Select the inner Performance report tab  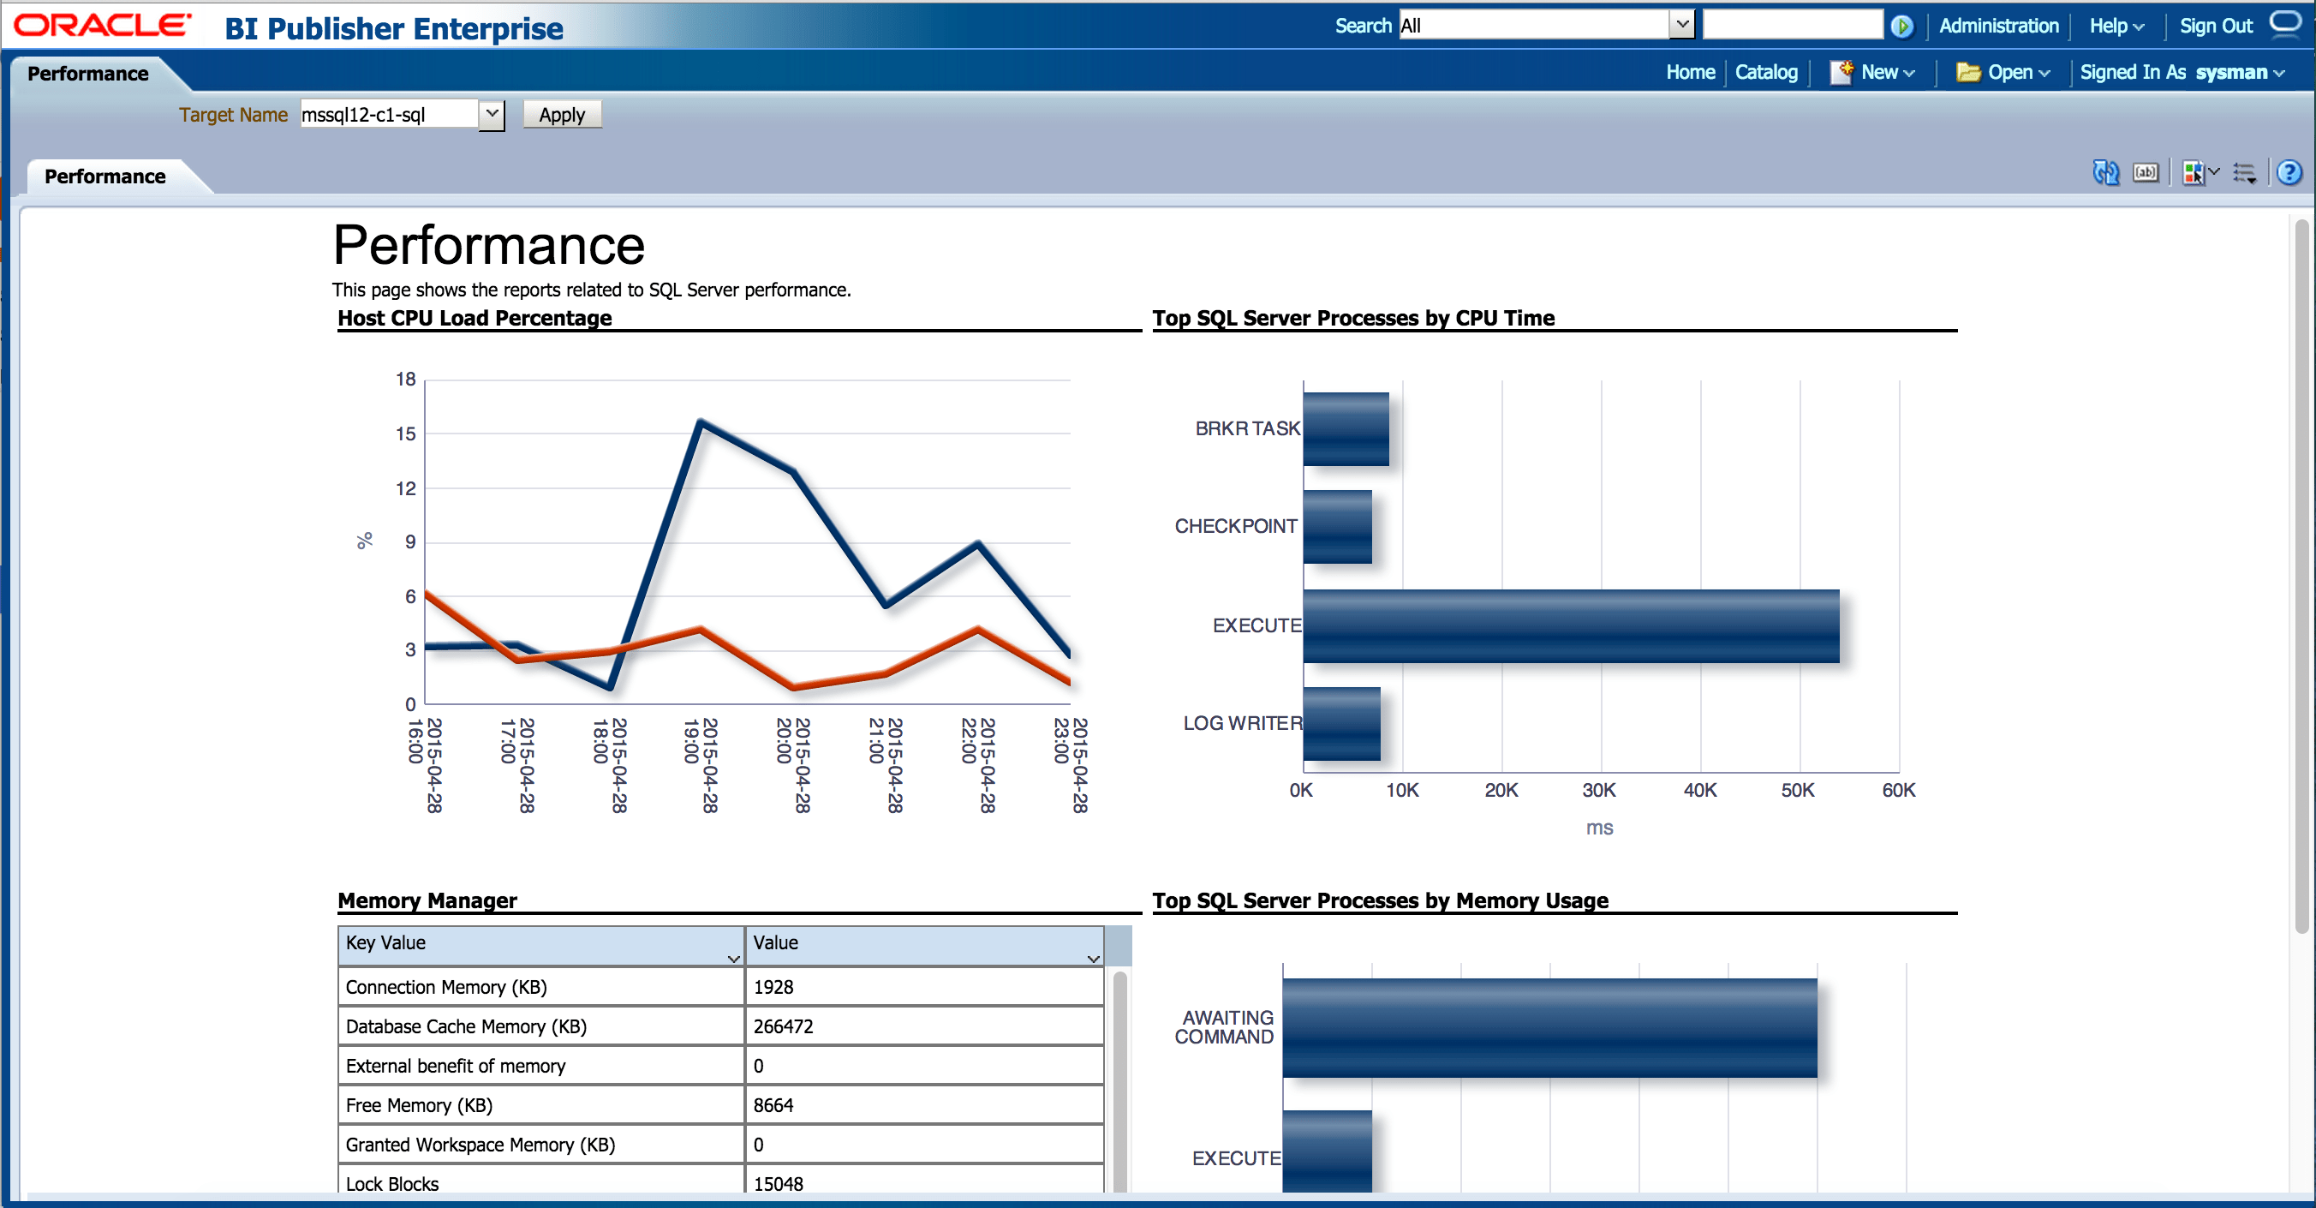click(105, 176)
